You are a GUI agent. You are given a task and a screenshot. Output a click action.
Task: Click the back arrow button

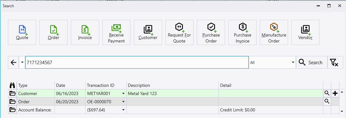(x=14, y=62)
